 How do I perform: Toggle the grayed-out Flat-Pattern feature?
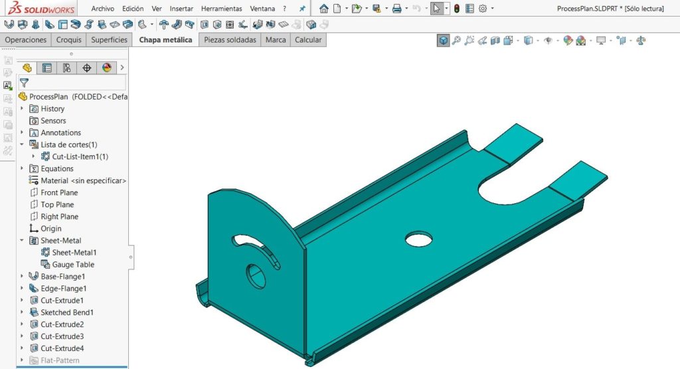(60, 360)
